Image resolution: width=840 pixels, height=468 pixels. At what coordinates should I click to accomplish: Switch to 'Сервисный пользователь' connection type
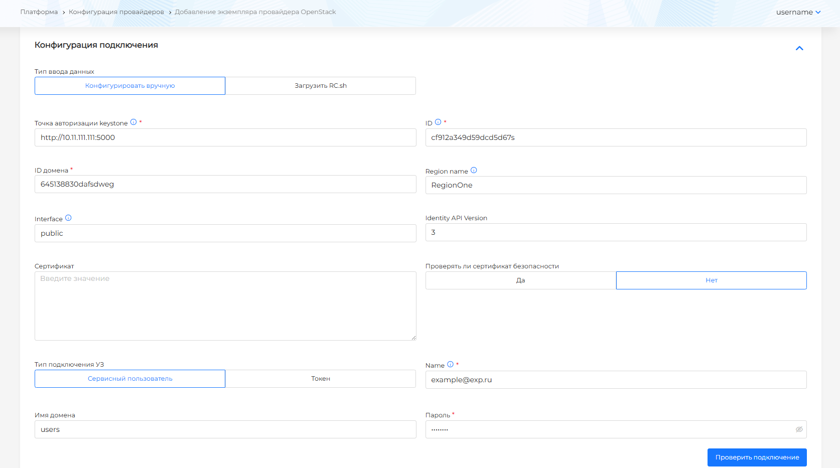(x=130, y=379)
